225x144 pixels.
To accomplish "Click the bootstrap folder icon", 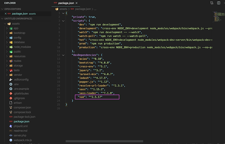I will click(11, 33).
